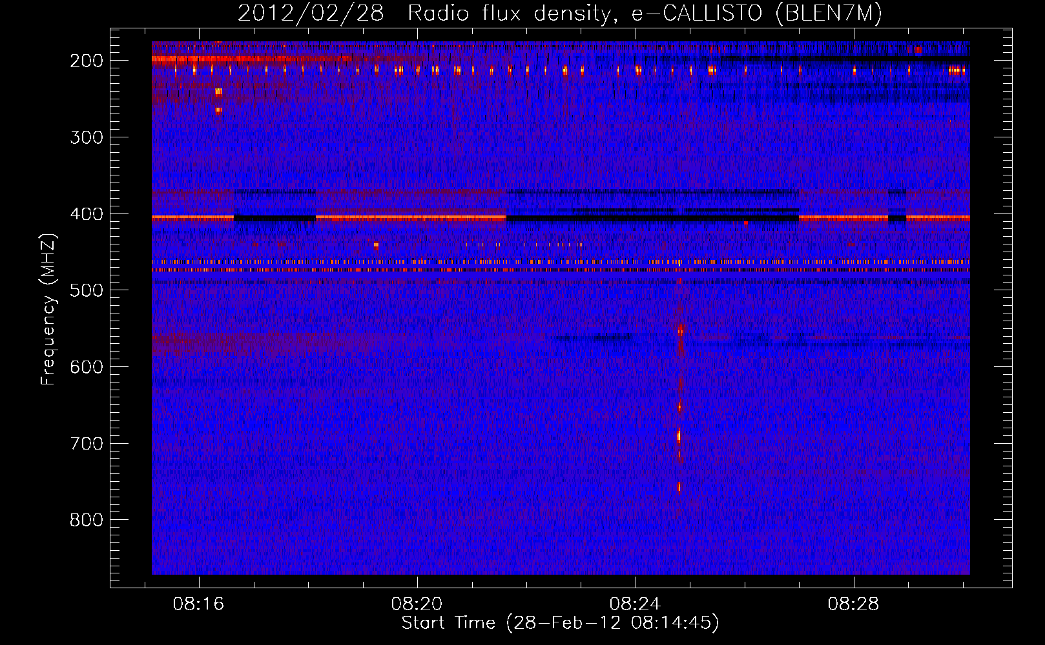Click the yellow spot near 240 MHz at 08:16
Image resolution: width=1045 pixels, height=645 pixels.
(218, 92)
